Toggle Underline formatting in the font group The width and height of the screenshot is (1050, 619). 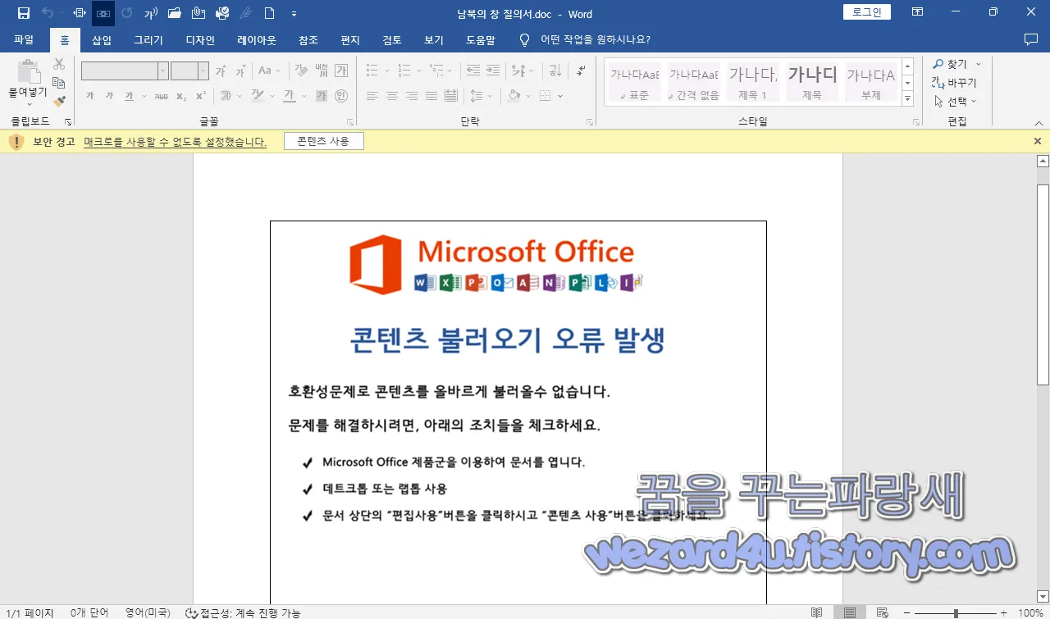pos(129,96)
